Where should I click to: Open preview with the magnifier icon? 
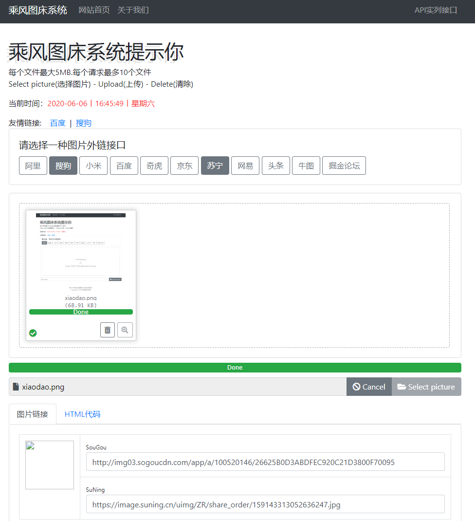pyautogui.click(x=125, y=330)
